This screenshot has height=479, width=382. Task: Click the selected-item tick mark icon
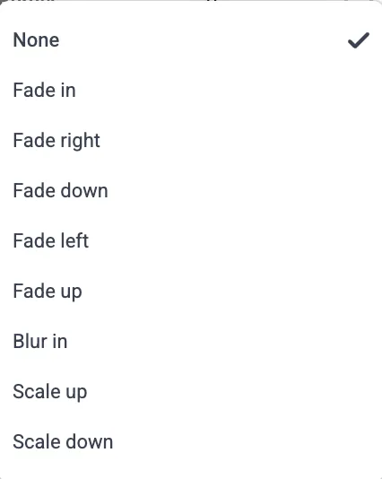click(x=359, y=40)
